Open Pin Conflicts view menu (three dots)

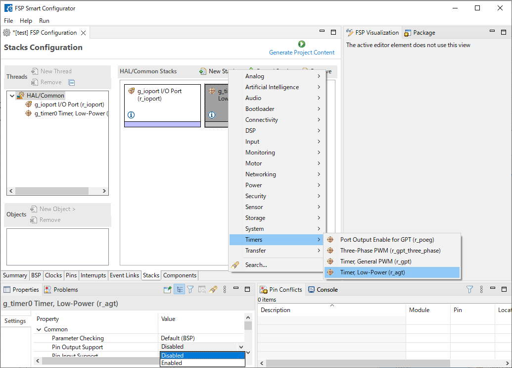point(481,289)
